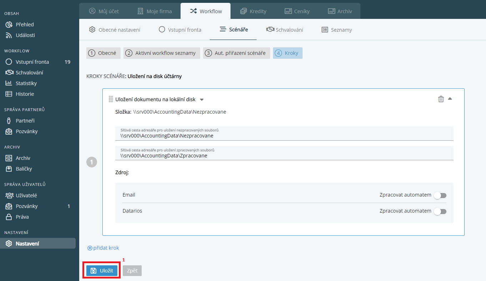The image size is (486, 281).
Task: Click the Uložit save button
Action: click(x=102, y=271)
